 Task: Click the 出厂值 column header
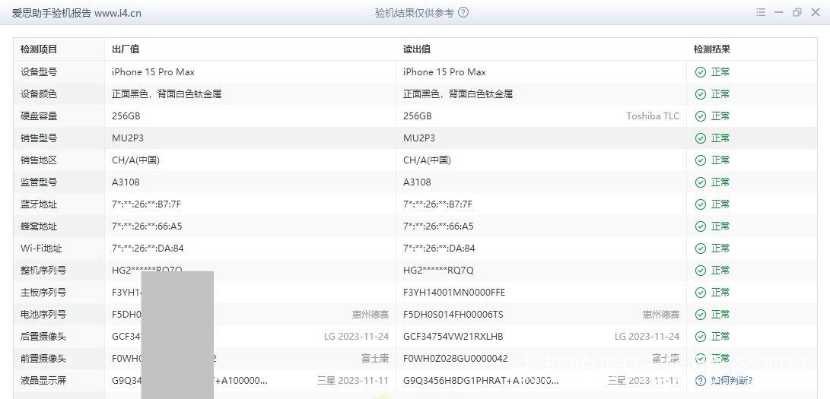[x=126, y=49]
